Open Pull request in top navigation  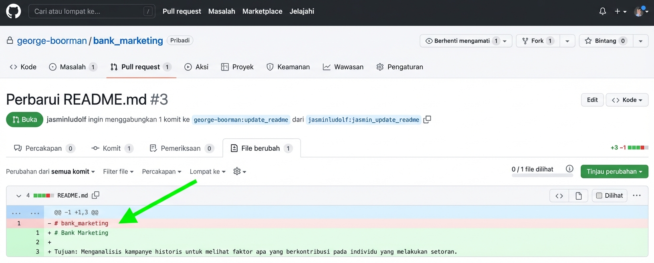[182, 11]
